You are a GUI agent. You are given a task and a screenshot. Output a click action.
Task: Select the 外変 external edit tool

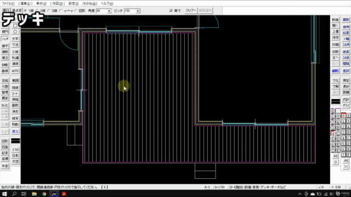pyautogui.click(x=5, y=166)
